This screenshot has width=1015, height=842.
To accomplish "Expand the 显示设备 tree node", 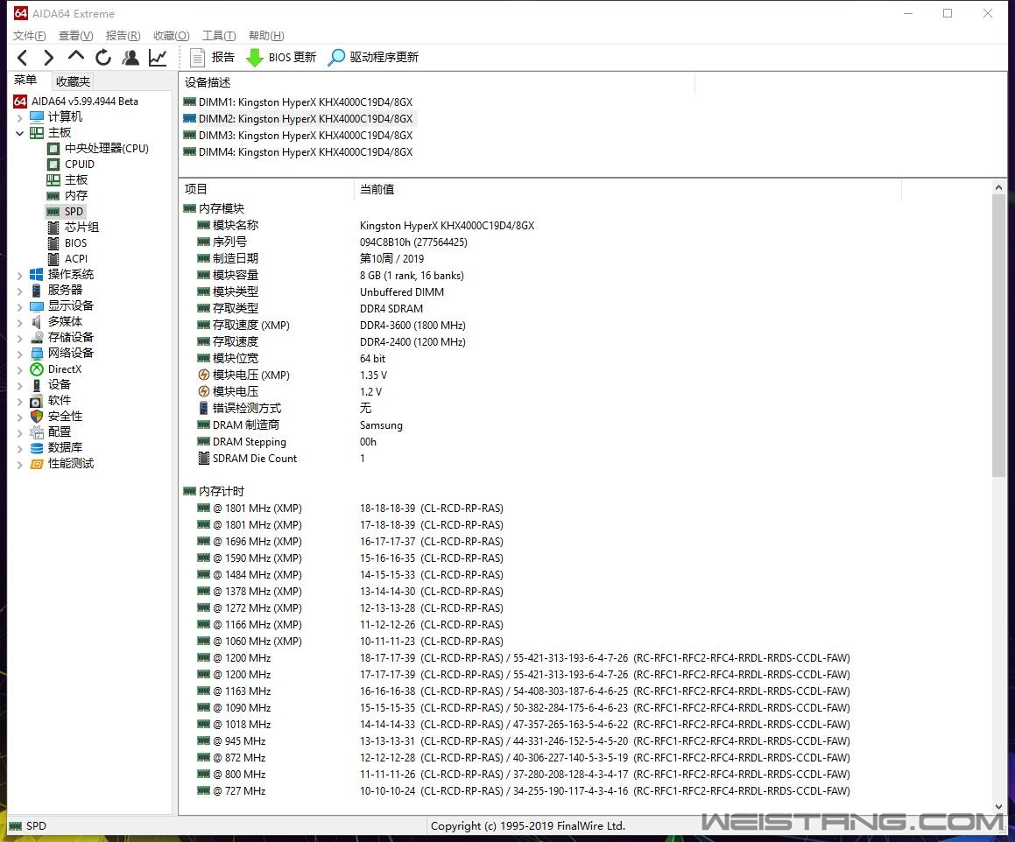I will 19,306.
